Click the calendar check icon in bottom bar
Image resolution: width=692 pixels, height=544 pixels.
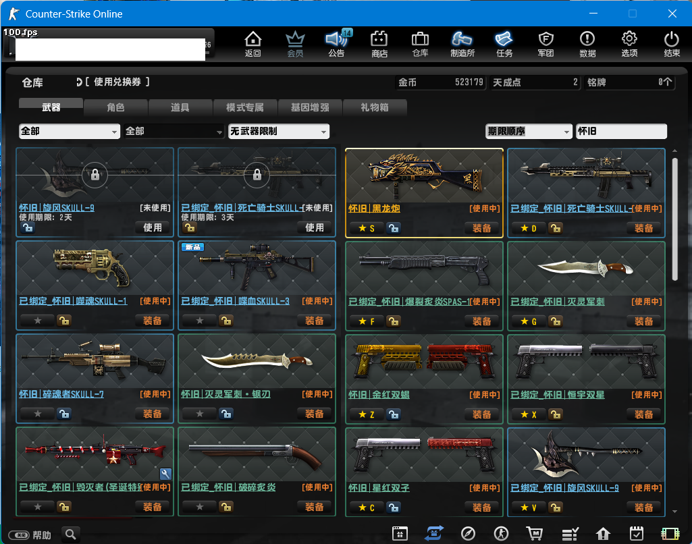pyautogui.click(x=637, y=533)
